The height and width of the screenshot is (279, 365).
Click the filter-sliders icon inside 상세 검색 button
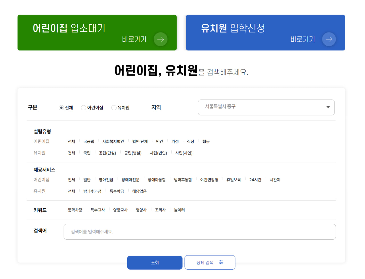221,262
